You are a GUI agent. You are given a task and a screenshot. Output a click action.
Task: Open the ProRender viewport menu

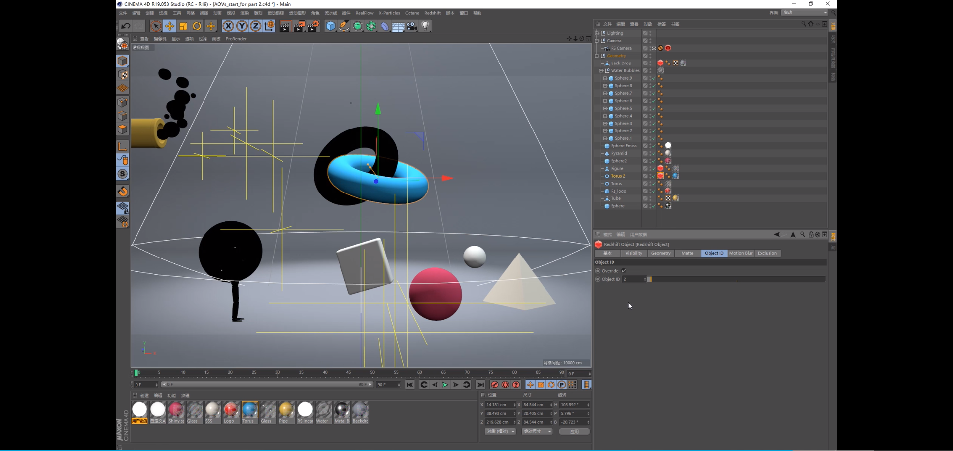[236, 39]
